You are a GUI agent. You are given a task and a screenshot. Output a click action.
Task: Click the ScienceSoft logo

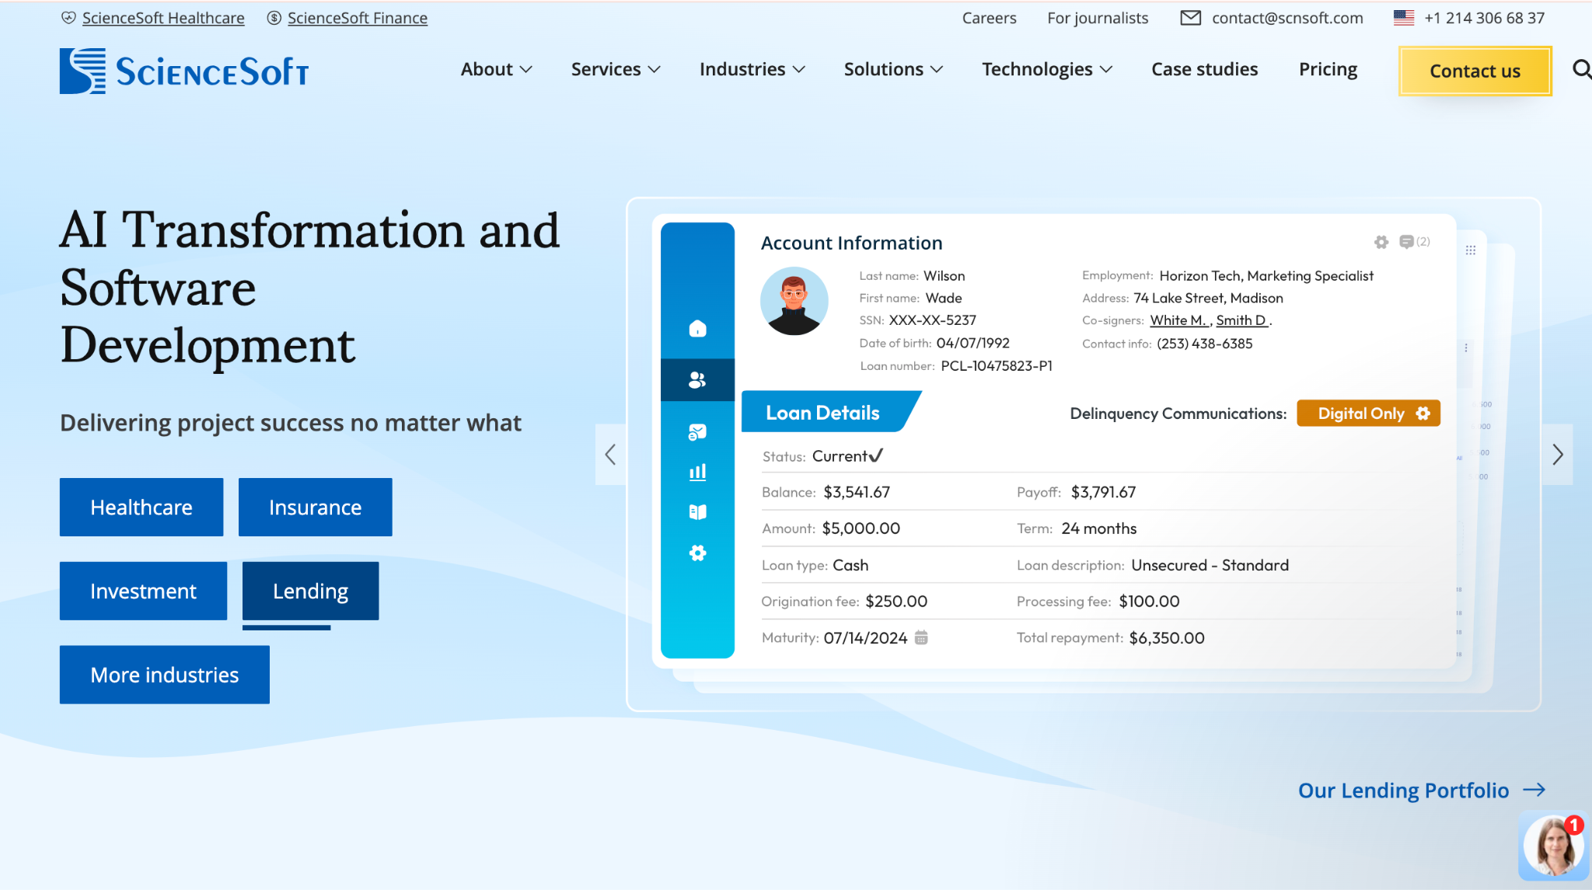(184, 71)
